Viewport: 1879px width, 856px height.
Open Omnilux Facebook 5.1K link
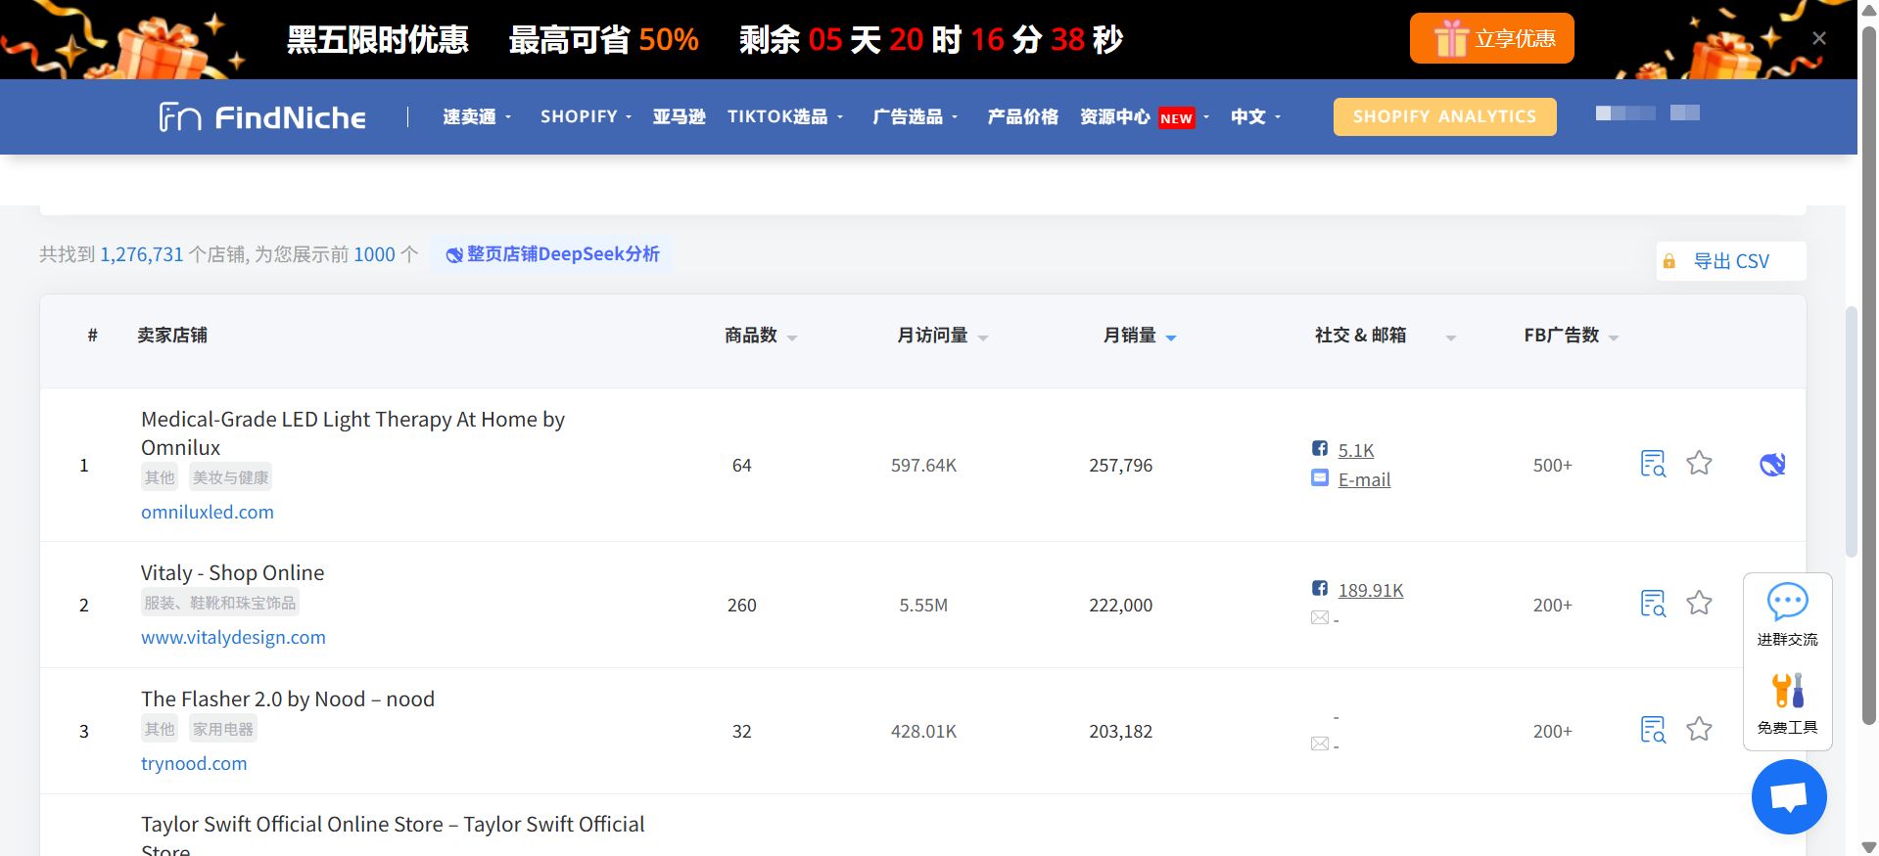[1355, 450]
